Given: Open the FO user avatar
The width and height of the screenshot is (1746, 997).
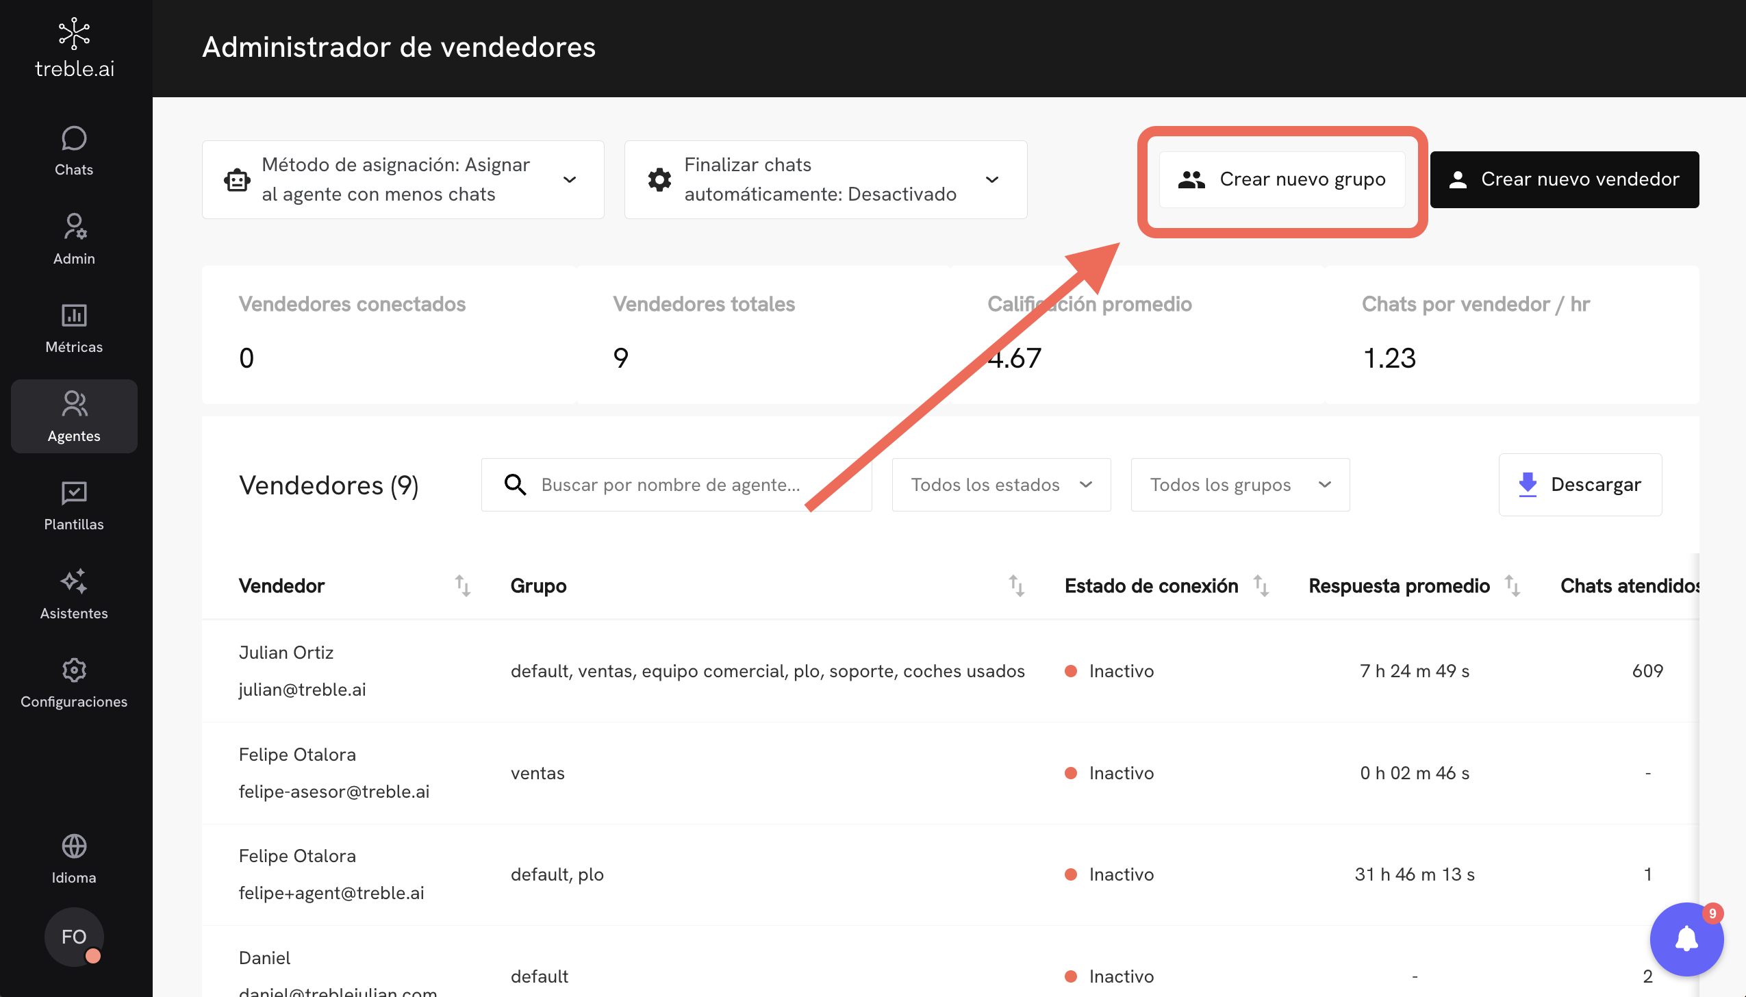Looking at the screenshot, I should point(74,936).
